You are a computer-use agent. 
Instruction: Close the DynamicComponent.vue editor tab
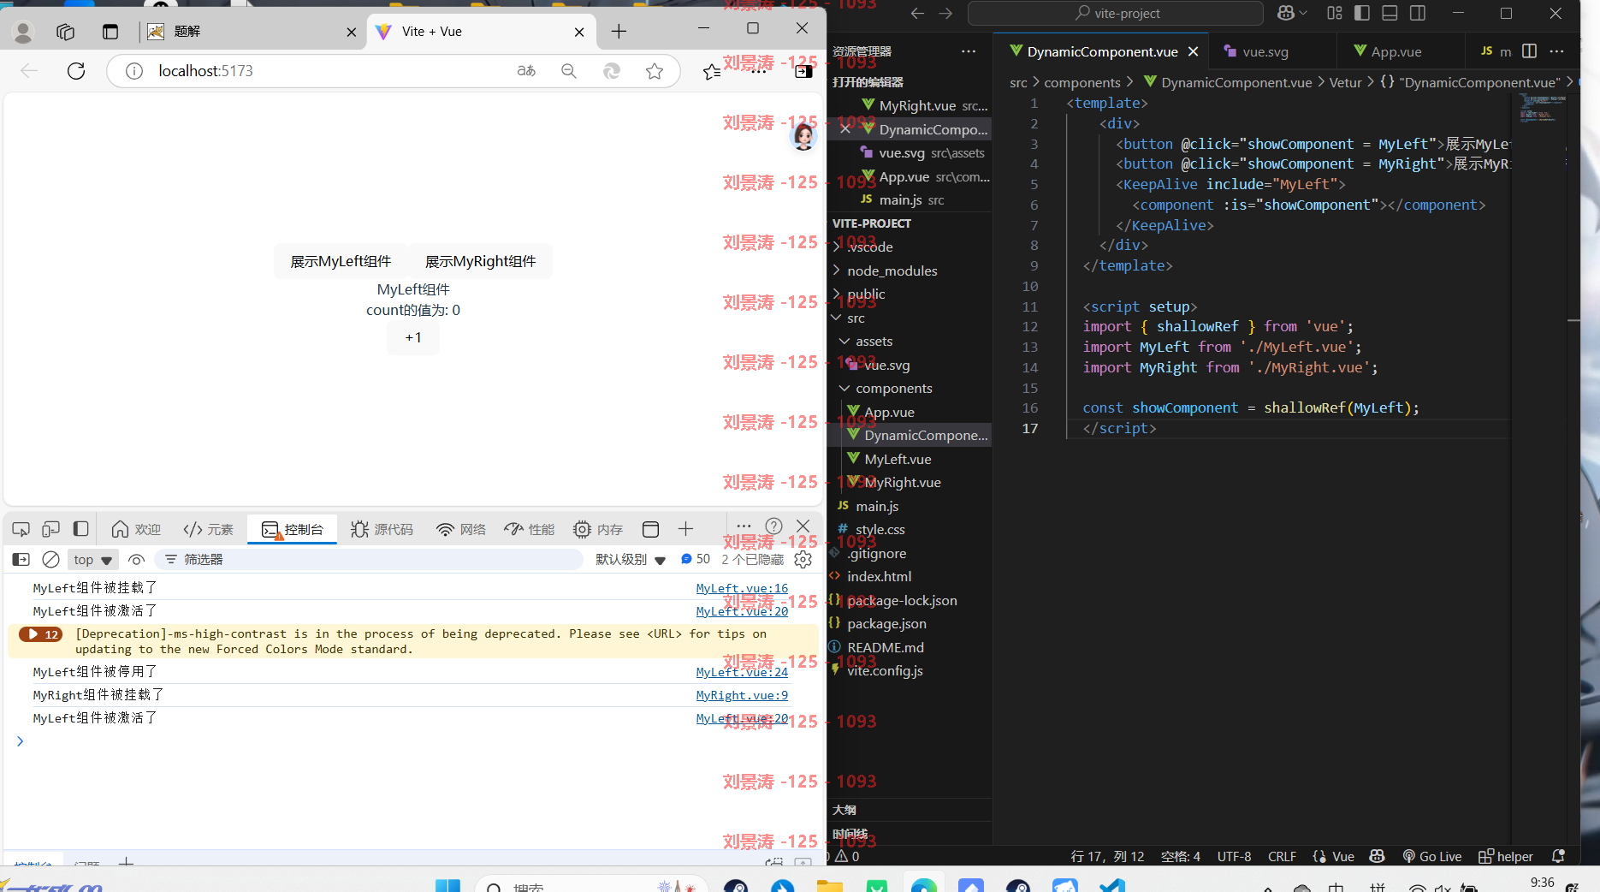1193,51
